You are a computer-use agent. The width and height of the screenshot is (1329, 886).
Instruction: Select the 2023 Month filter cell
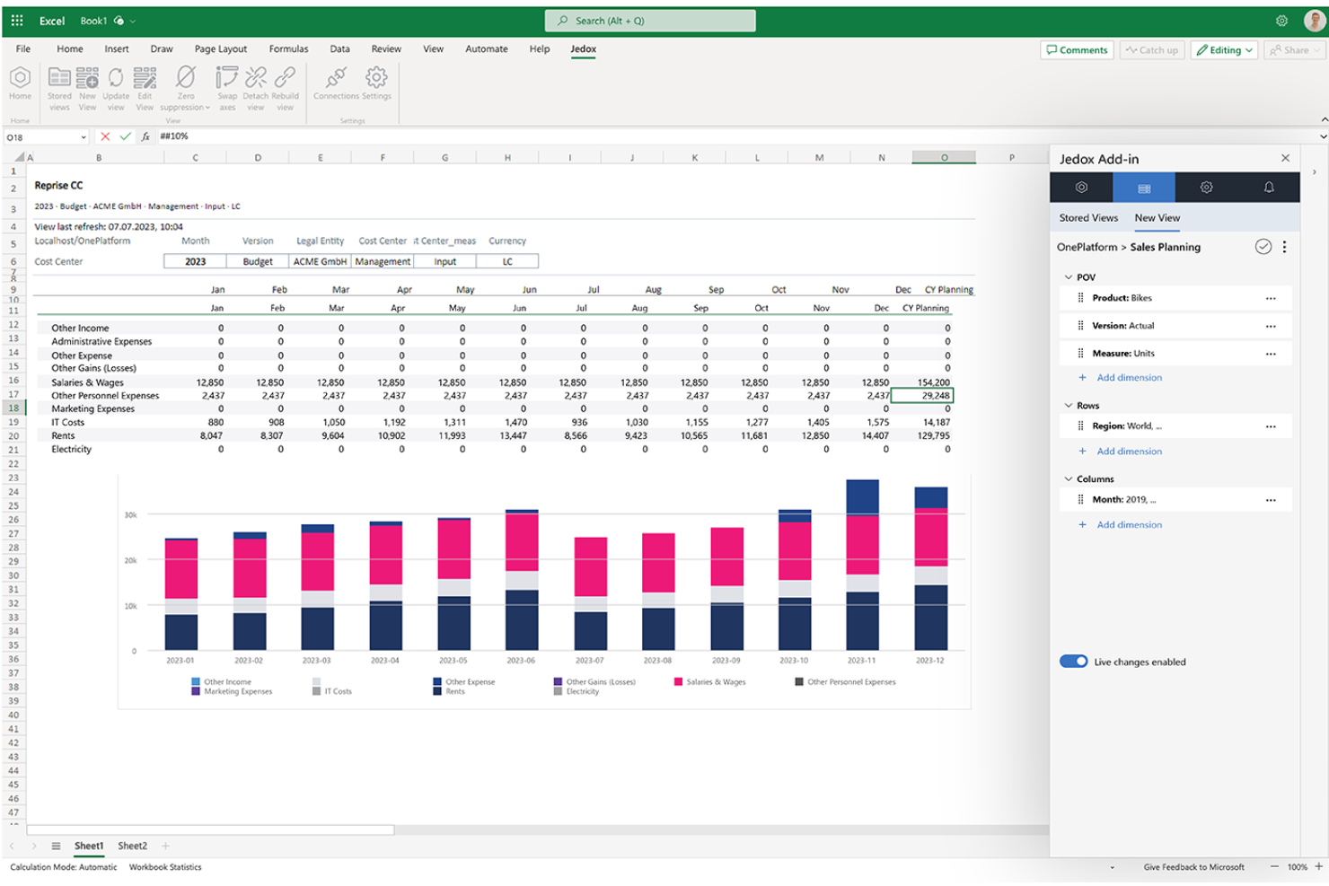pos(195,262)
